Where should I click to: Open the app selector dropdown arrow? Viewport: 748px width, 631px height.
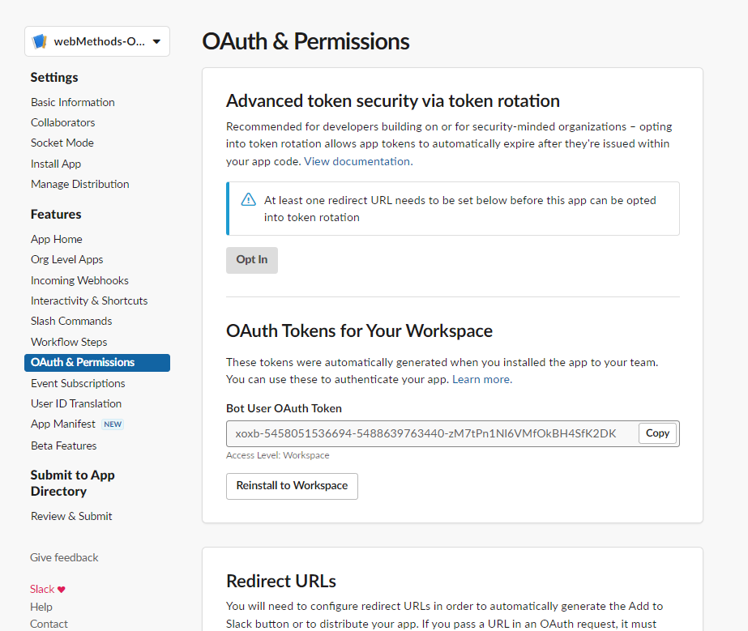pos(156,41)
